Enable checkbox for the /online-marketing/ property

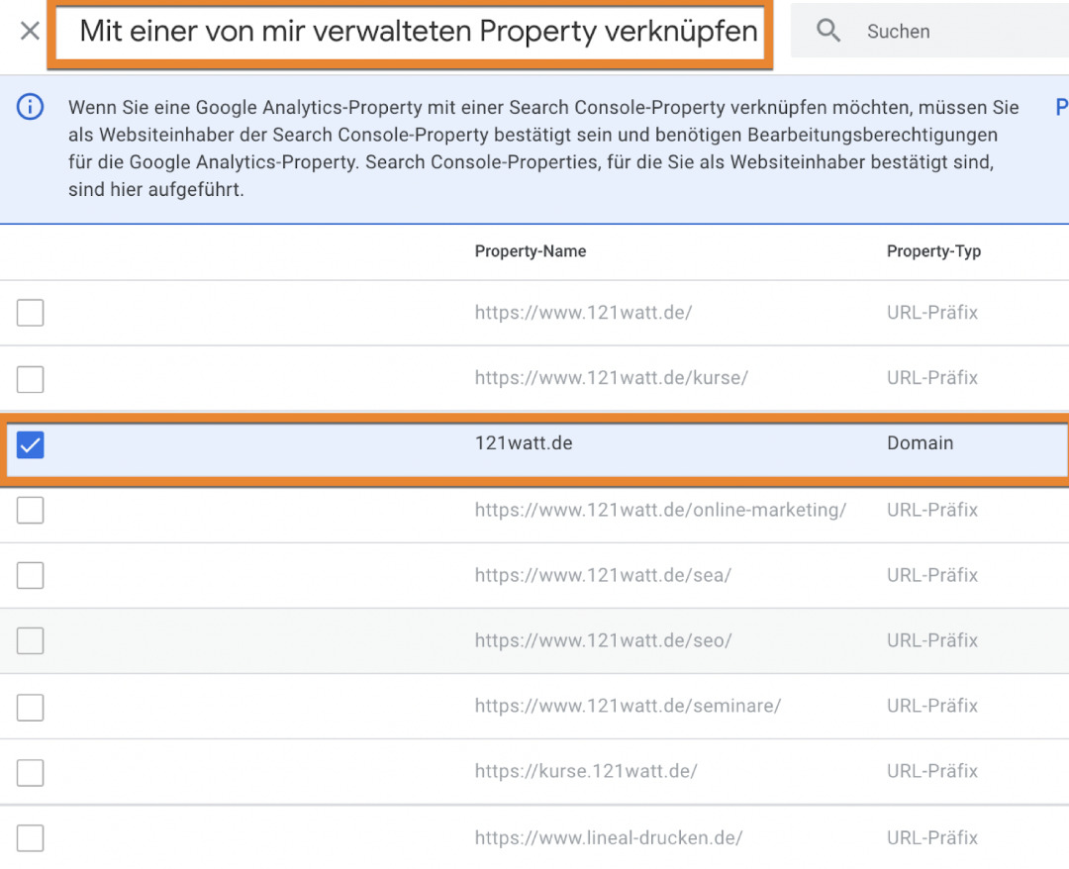coord(31,511)
